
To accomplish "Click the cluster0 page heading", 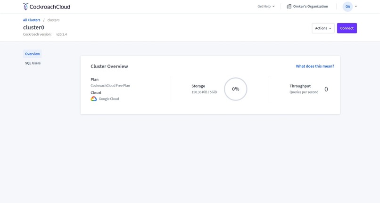I will point(33,27).
